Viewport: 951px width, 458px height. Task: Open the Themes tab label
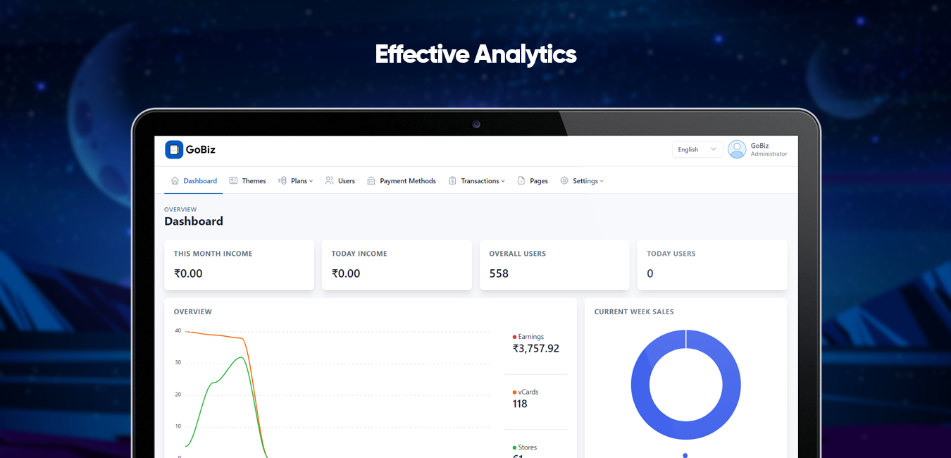tap(254, 181)
